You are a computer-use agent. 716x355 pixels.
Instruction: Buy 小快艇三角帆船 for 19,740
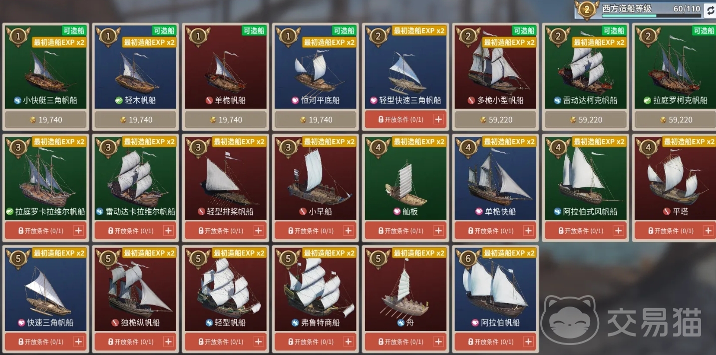pyautogui.click(x=46, y=120)
